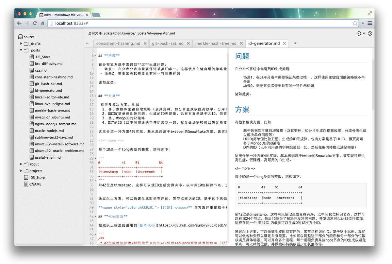This screenshot has height=264, width=392.
Task: Open mysql_on_ubuntu.md in the file tree
Action: click(x=50, y=117)
